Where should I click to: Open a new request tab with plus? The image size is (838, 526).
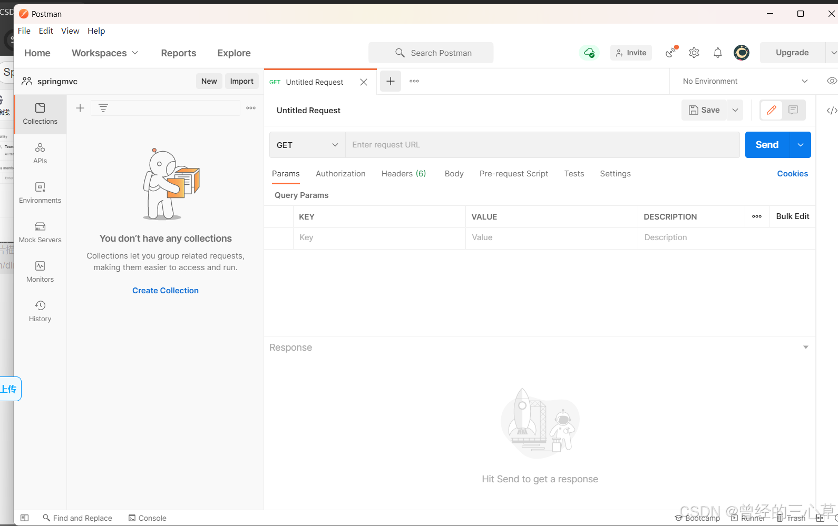pos(391,81)
